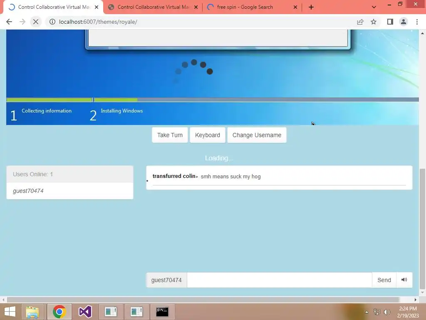426x320 pixels.
Task: Open the site information icon in the address bar
Action: (52, 22)
